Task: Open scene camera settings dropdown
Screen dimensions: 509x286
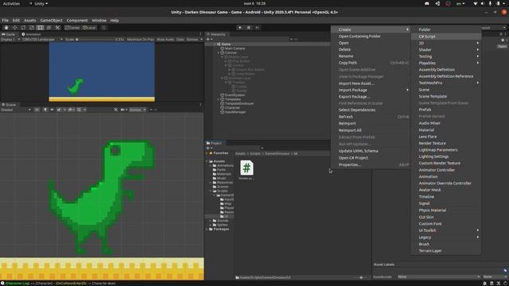Action: tap(123, 110)
